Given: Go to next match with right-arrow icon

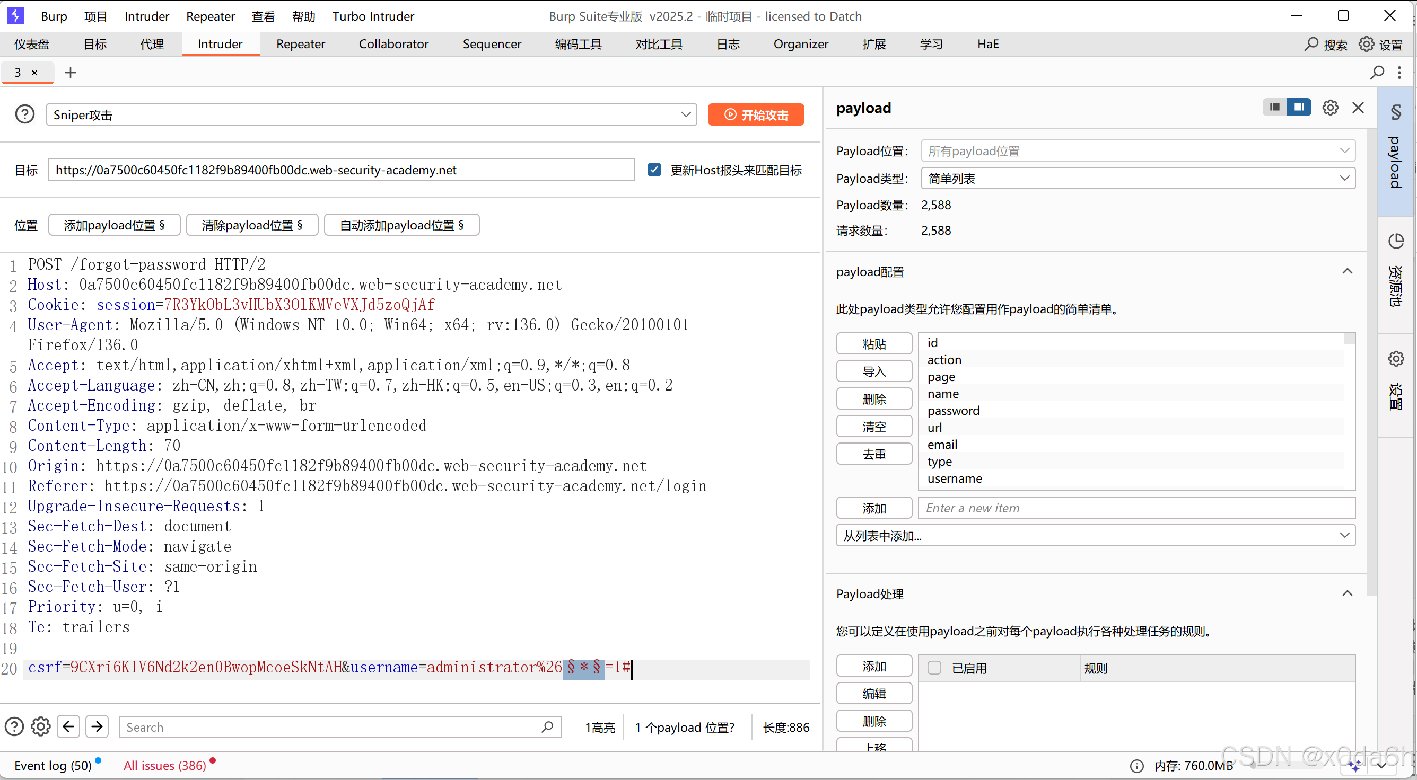Looking at the screenshot, I should point(97,726).
